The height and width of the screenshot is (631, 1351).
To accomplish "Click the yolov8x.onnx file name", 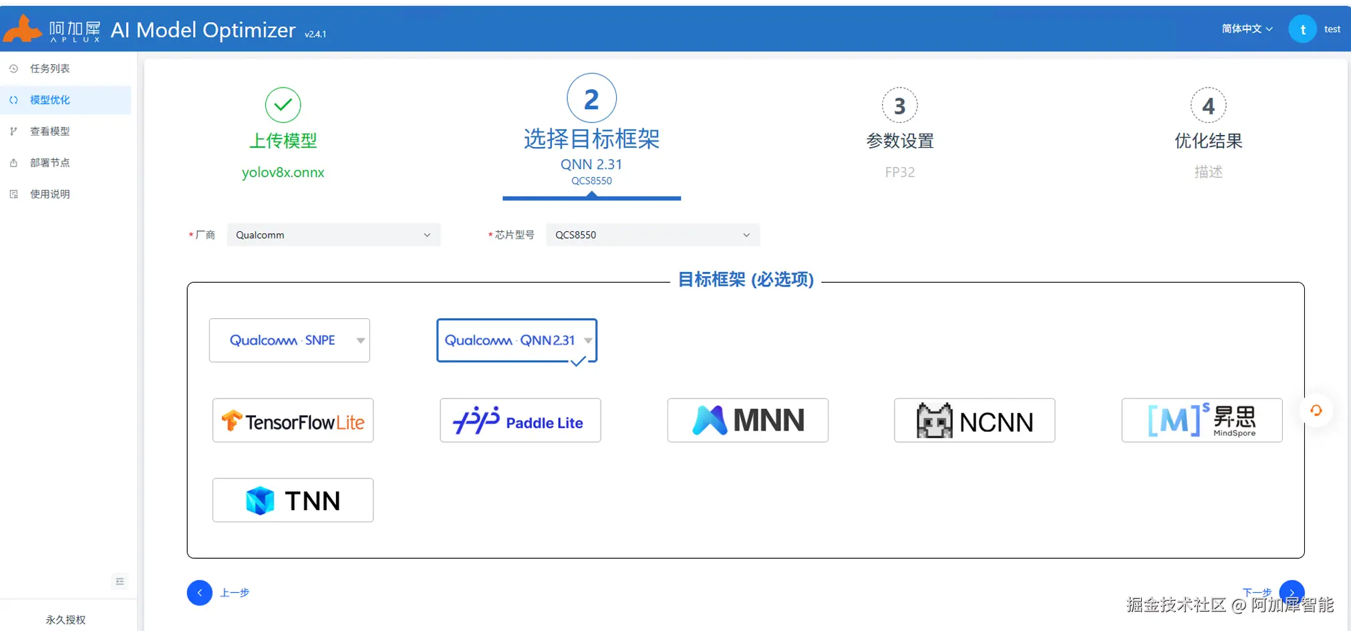I will tap(283, 172).
